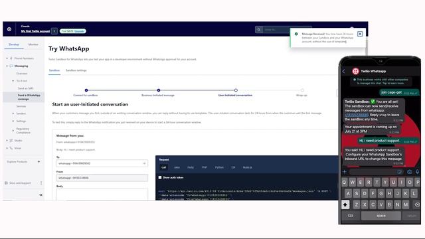
Task: Select the Sandbox settings tab
Action: coord(76,70)
